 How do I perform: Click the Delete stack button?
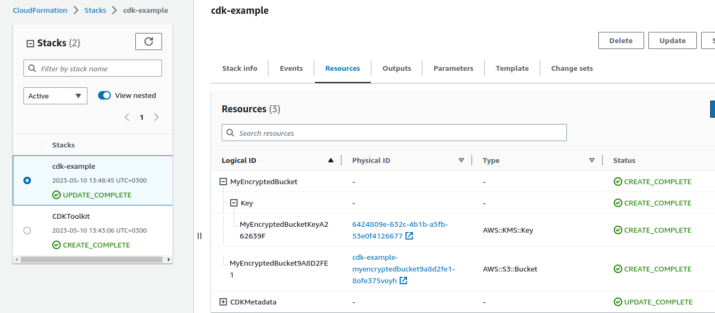click(x=621, y=40)
